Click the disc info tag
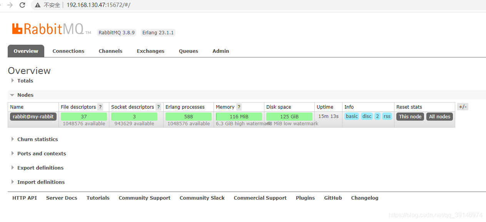 [x=367, y=116]
